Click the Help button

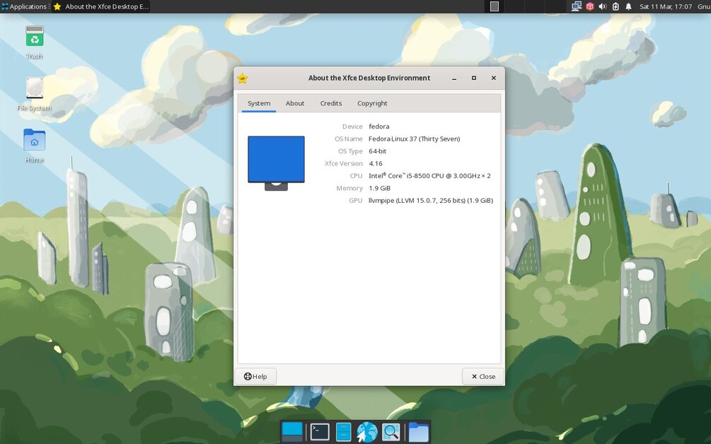point(255,377)
